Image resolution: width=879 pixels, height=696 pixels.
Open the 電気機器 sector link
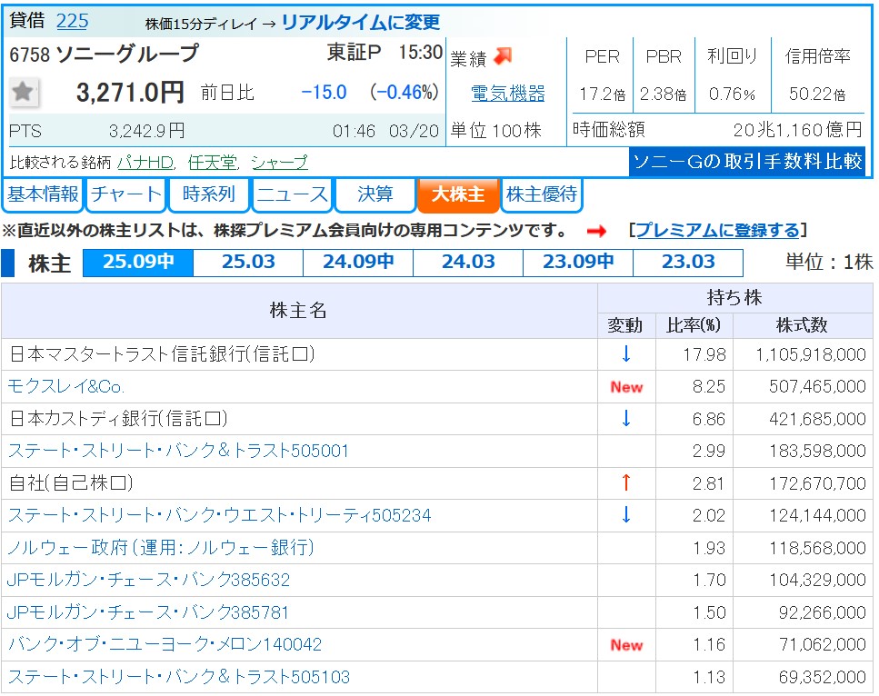tap(508, 94)
